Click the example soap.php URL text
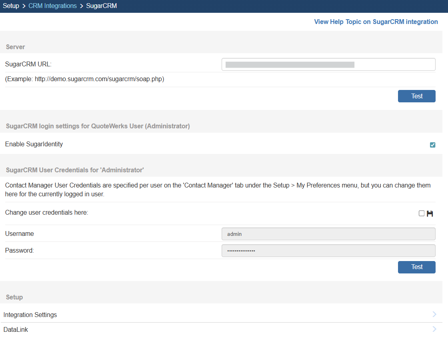 point(85,79)
